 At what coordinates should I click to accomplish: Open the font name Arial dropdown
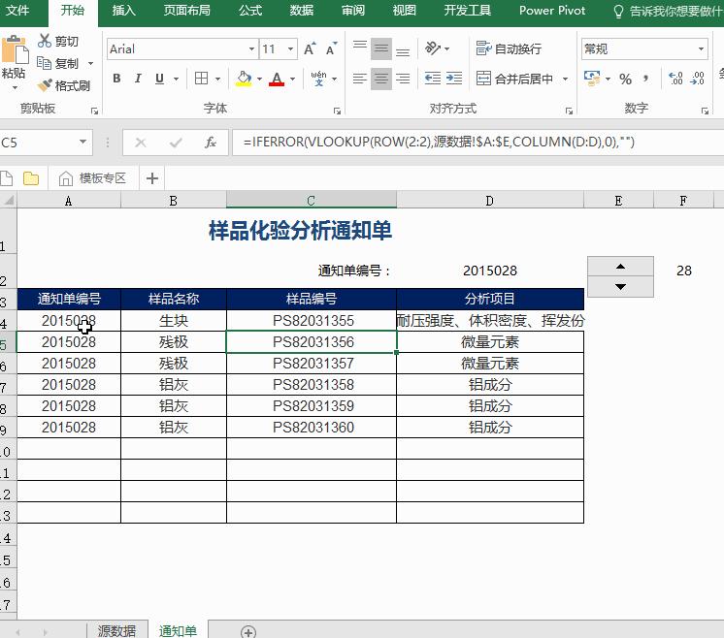pos(251,48)
